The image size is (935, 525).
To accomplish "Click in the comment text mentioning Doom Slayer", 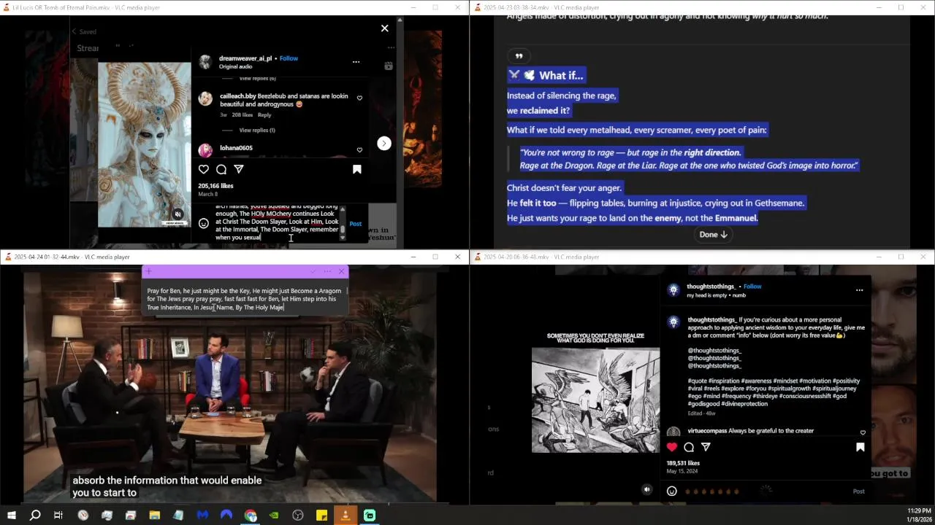I will pyautogui.click(x=277, y=222).
